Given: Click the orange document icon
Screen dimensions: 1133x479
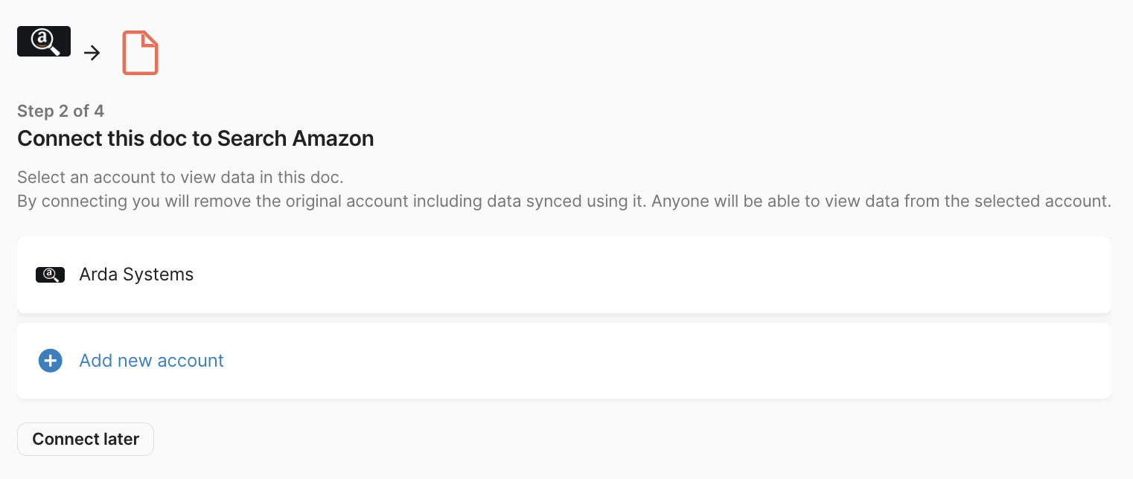Looking at the screenshot, I should coord(140,53).
